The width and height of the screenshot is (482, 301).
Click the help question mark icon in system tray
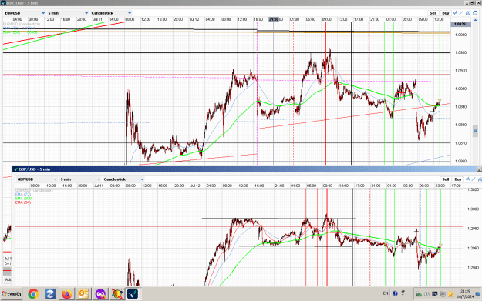(x=395, y=293)
